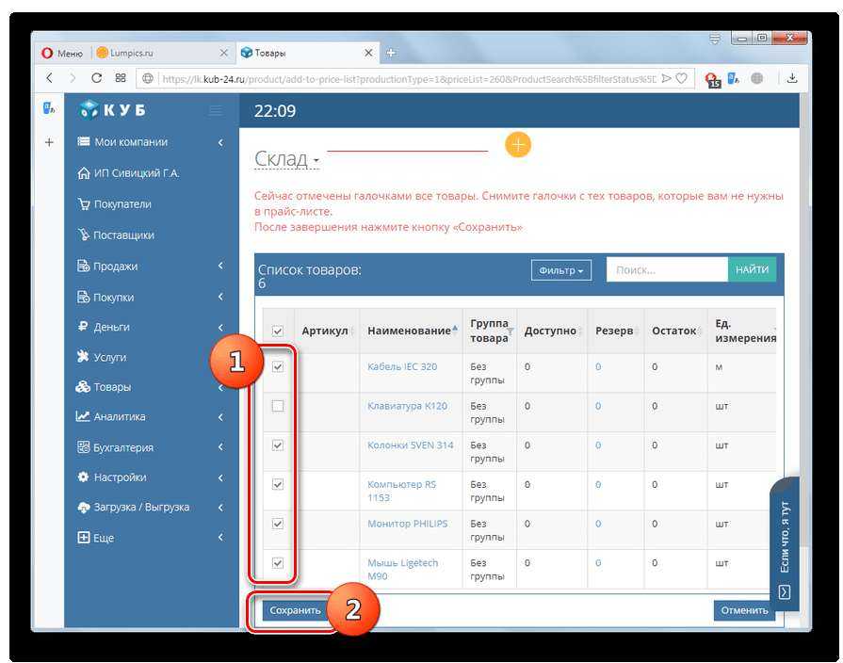
Task: Click the Opera tab menu icon
Action: (x=715, y=39)
